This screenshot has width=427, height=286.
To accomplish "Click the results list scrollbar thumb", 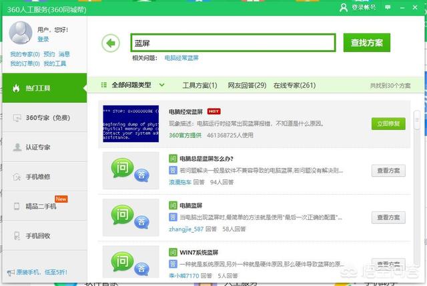I will pos(417,120).
